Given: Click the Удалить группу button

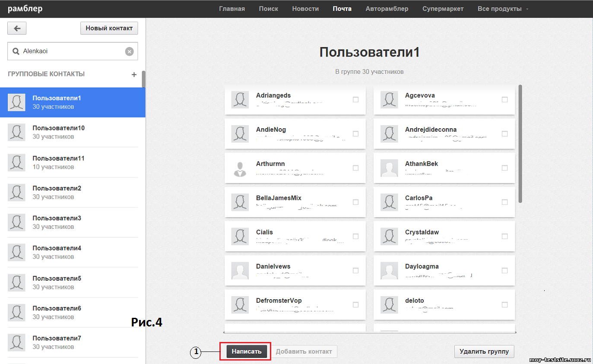Looking at the screenshot, I should click(484, 351).
